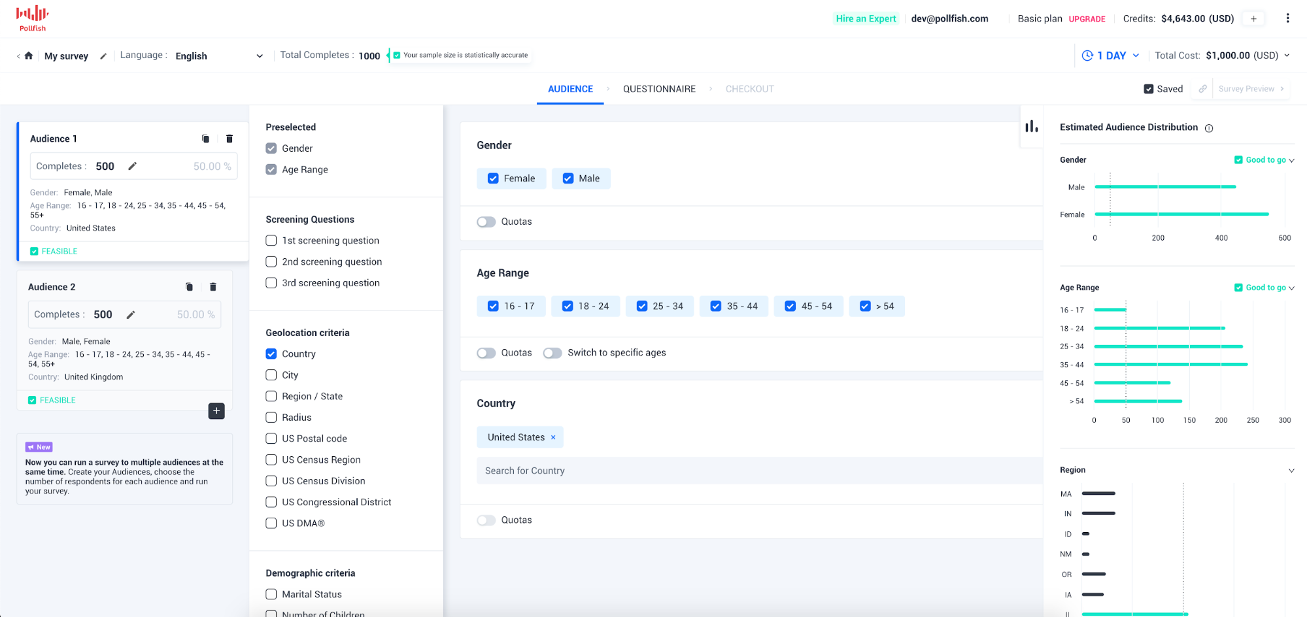Screen dimensions: 1307x617
Task: Delete Audience 2 with trash icon
Action: pyautogui.click(x=213, y=287)
